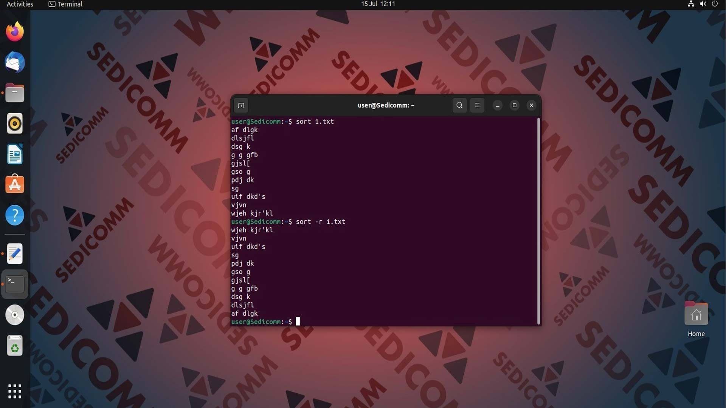Open the Home folder on the desktop
Screen dimensions: 726x408
click(x=696, y=319)
